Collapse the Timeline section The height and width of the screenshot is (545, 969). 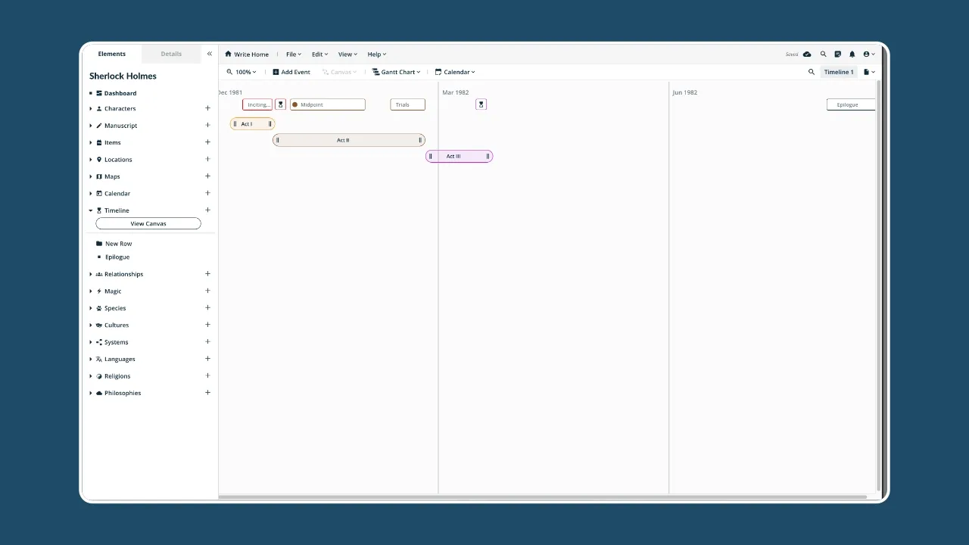coord(91,210)
